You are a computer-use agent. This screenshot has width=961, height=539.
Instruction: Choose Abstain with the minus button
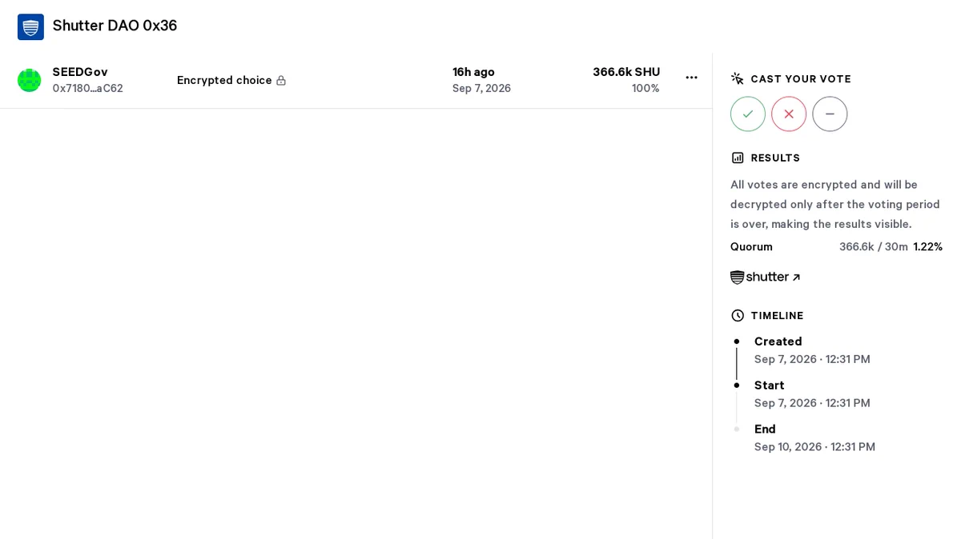tap(830, 114)
